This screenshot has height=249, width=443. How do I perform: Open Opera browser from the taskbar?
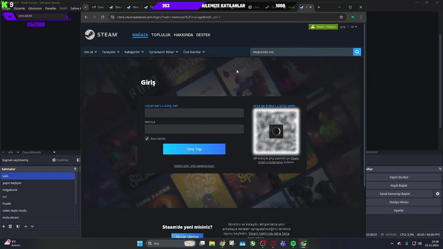point(273,243)
